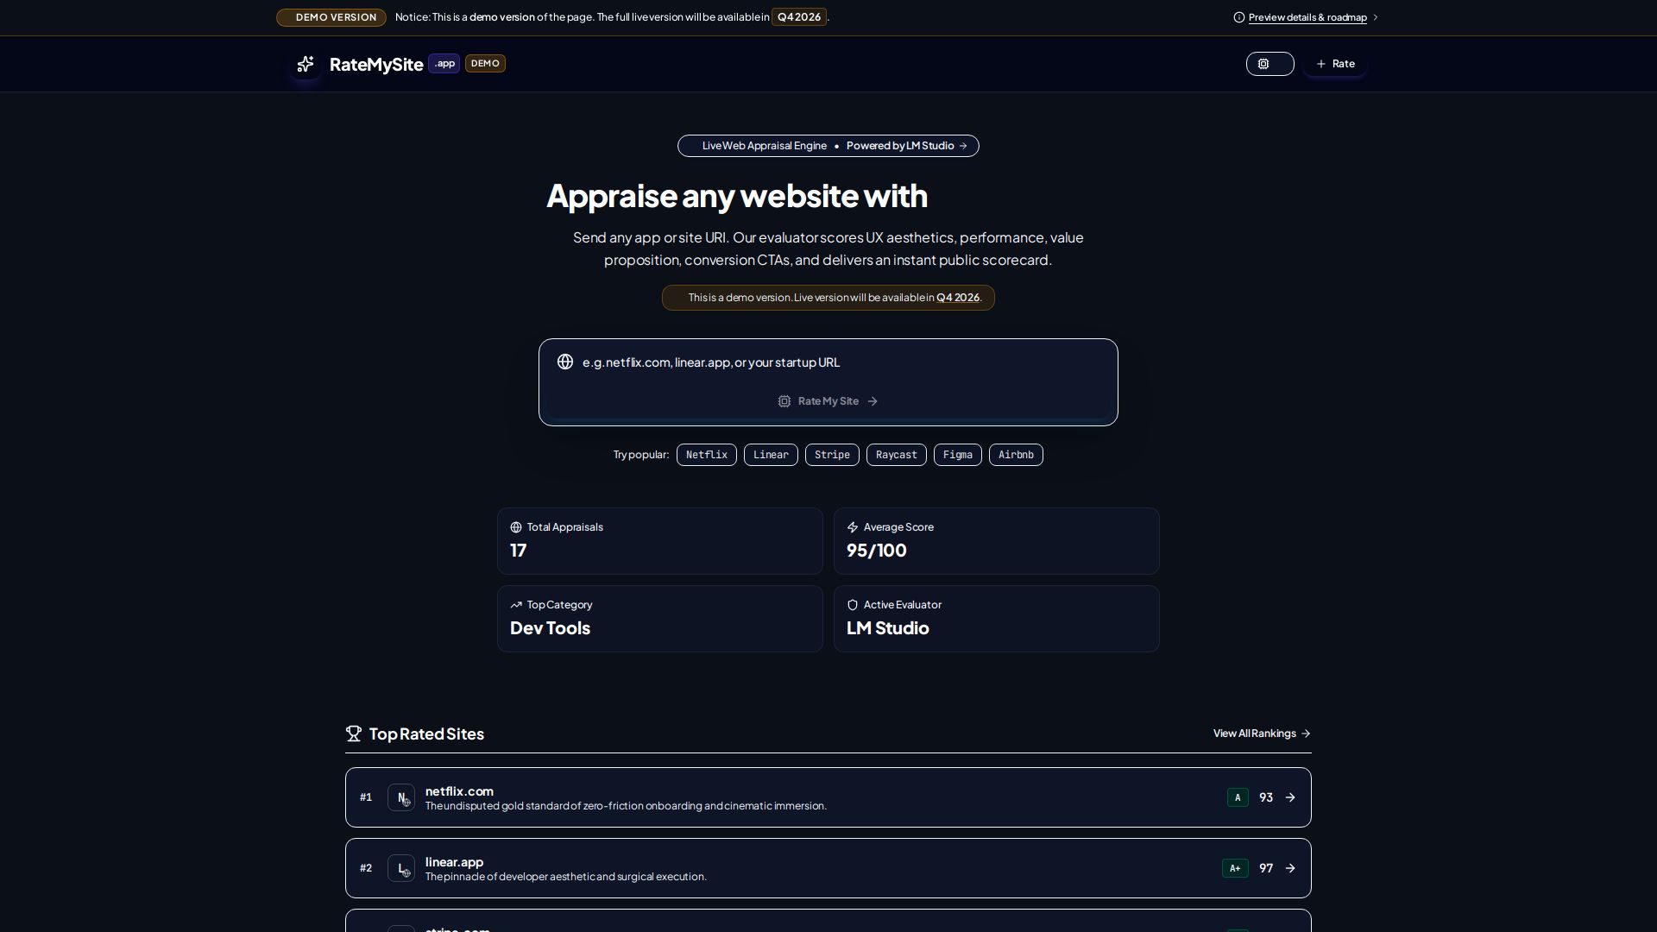Click the Active Evaluator shield icon
The image size is (1657, 932).
[853, 605]
